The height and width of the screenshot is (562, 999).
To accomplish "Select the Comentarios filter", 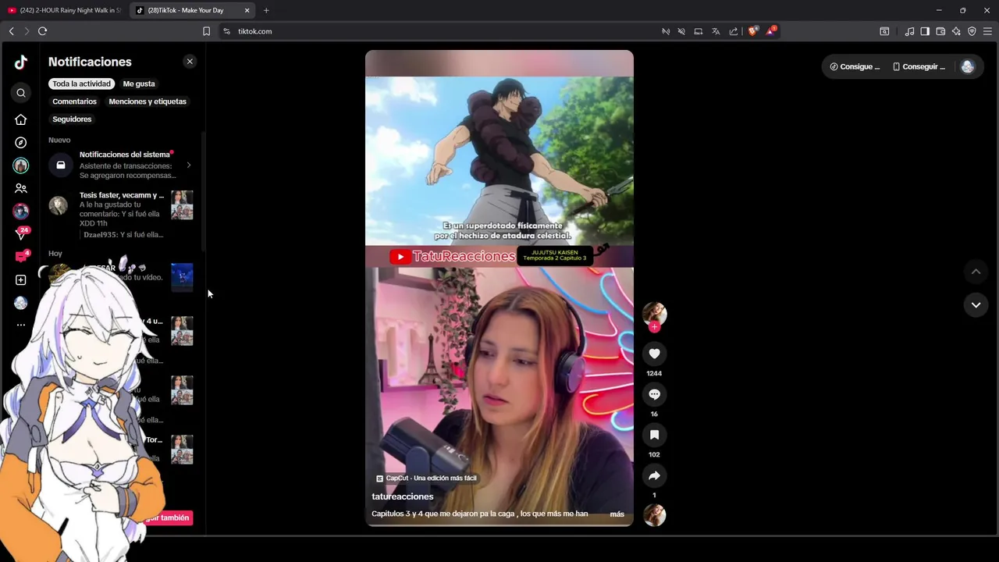I will [74, 101].
